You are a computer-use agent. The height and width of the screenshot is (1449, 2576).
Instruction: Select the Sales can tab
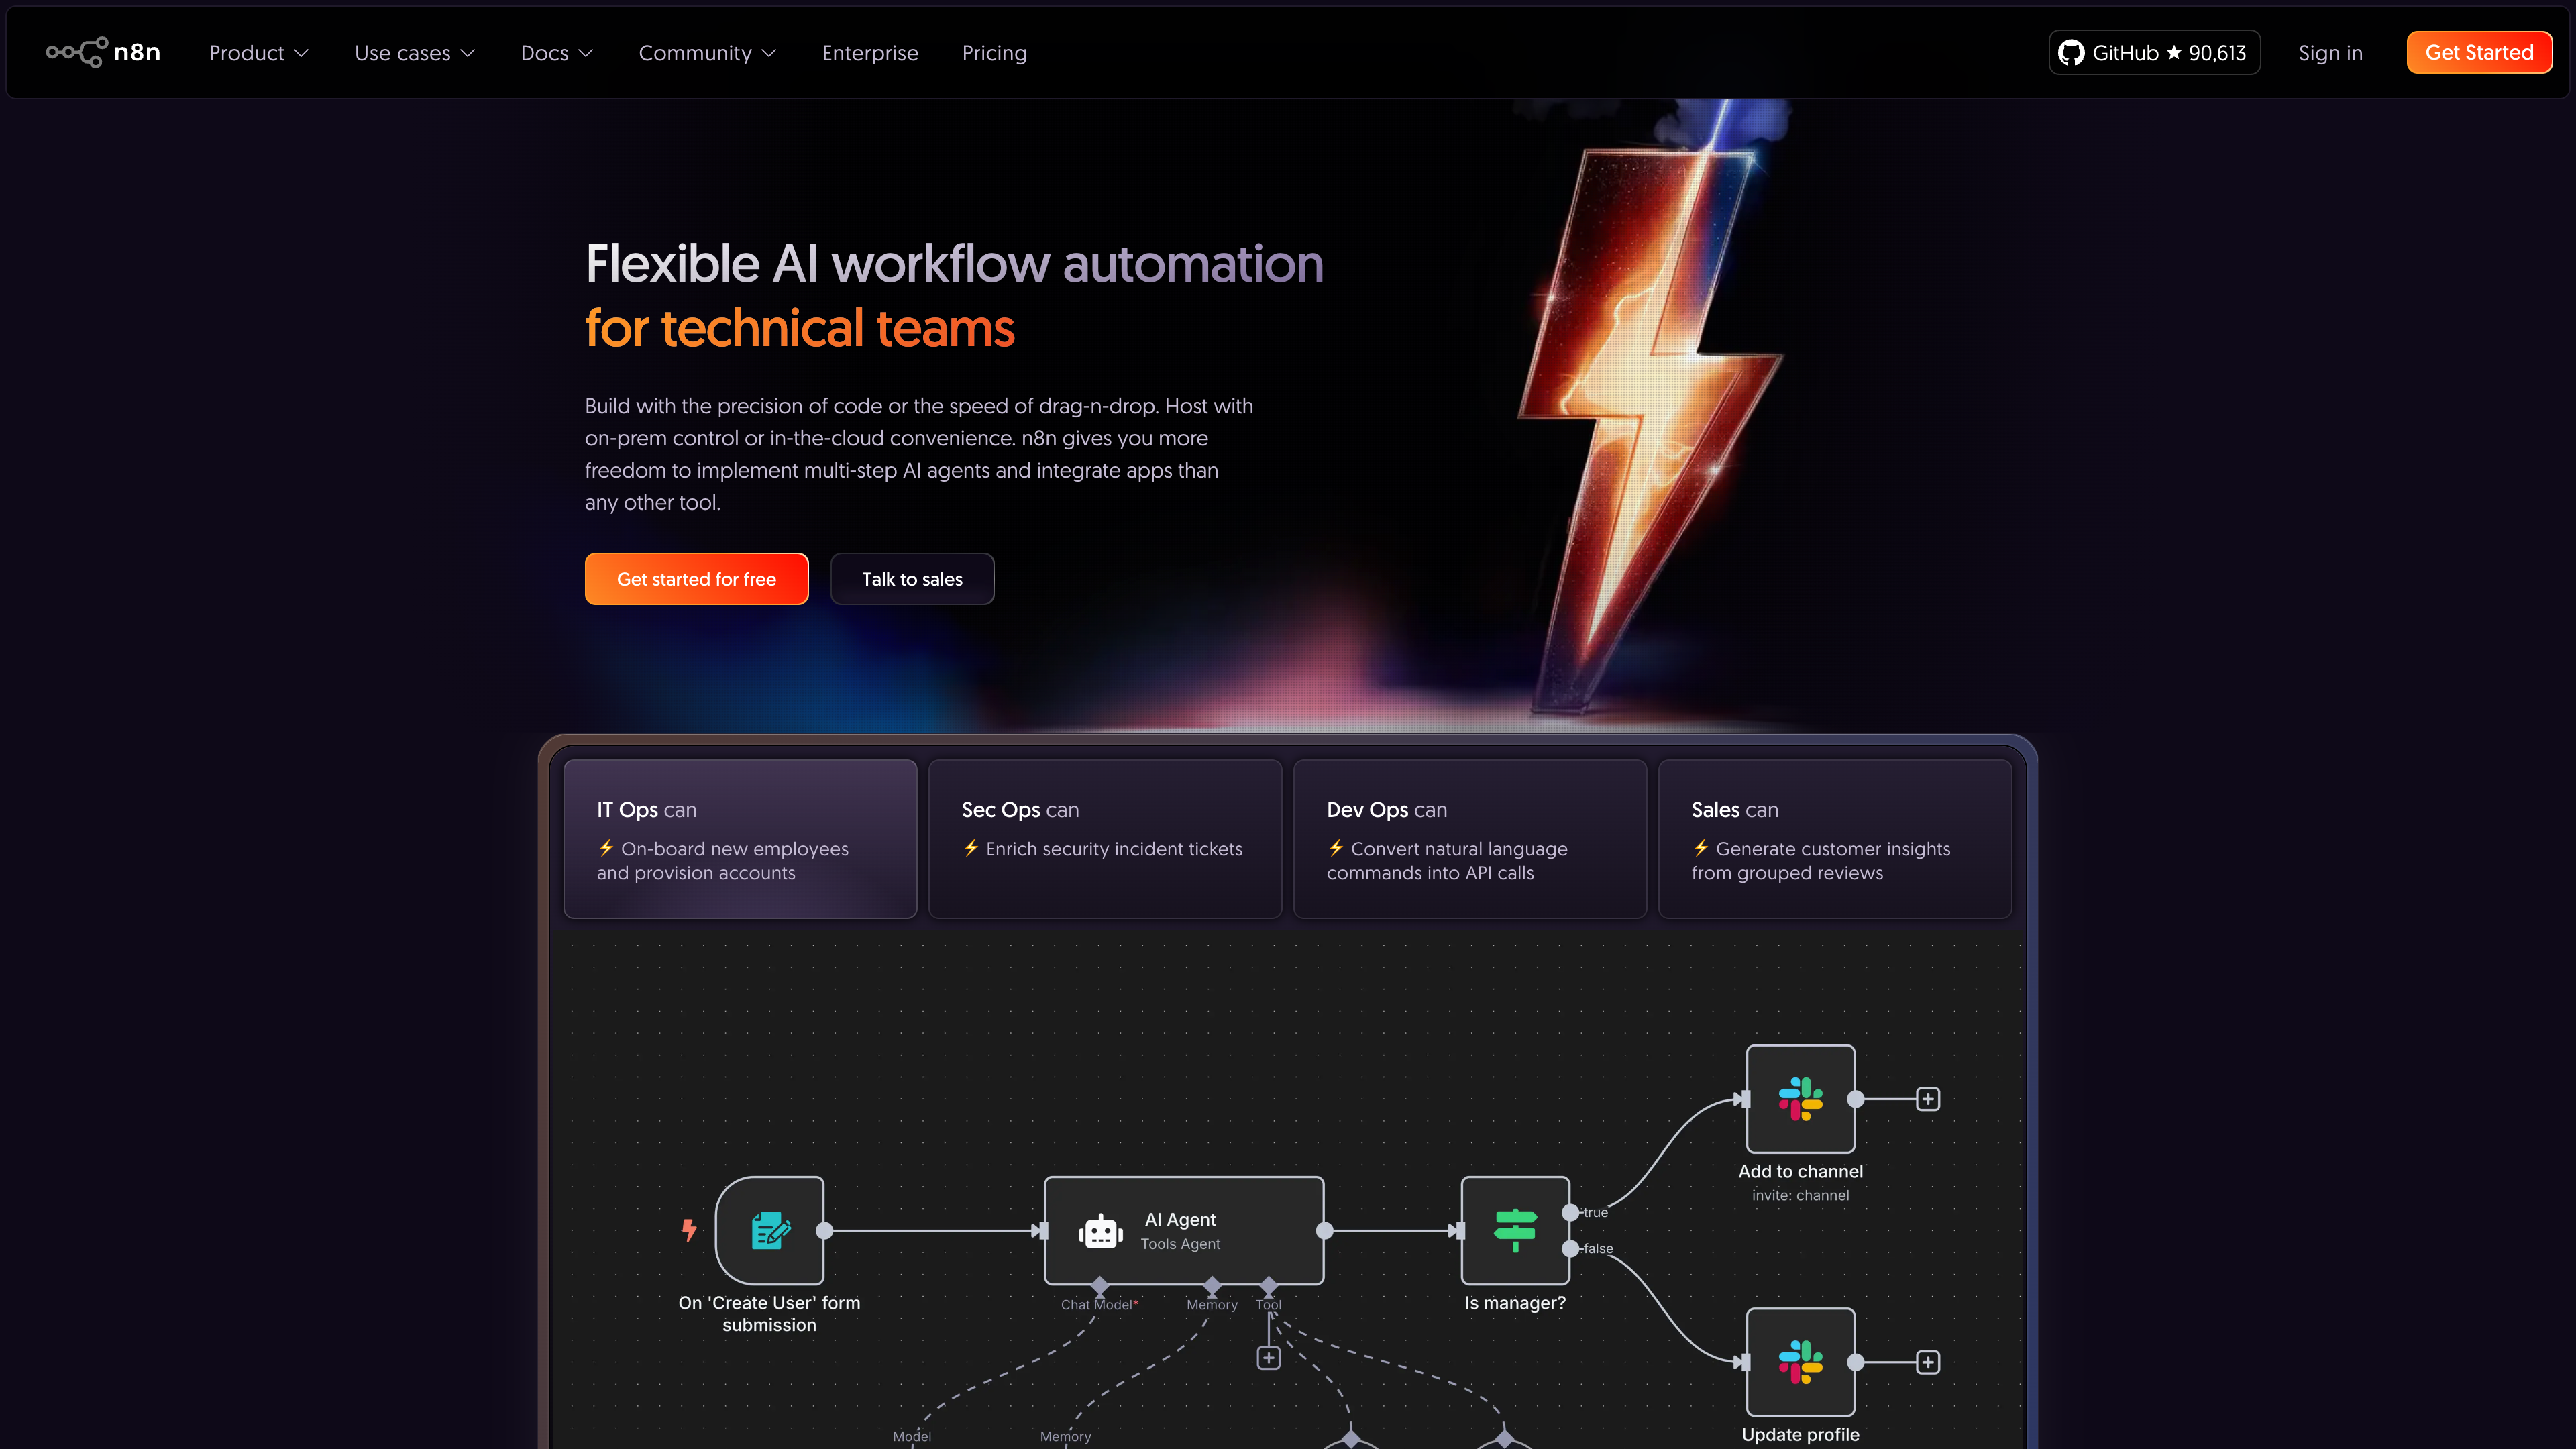(1834, 838)
